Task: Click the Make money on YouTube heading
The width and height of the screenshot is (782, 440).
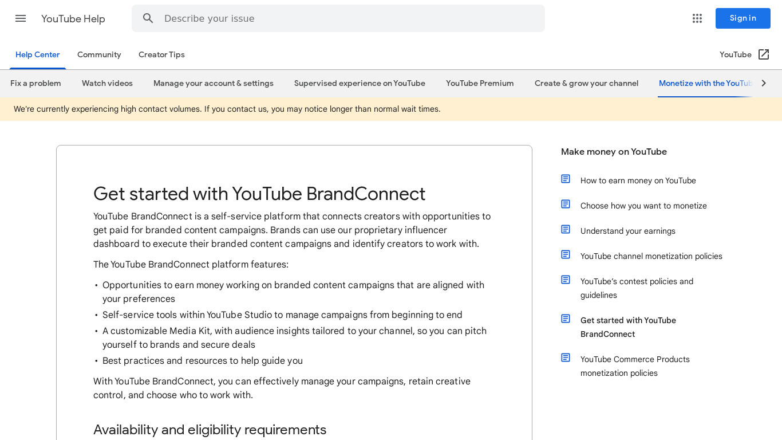Action: tap(614, 152)
